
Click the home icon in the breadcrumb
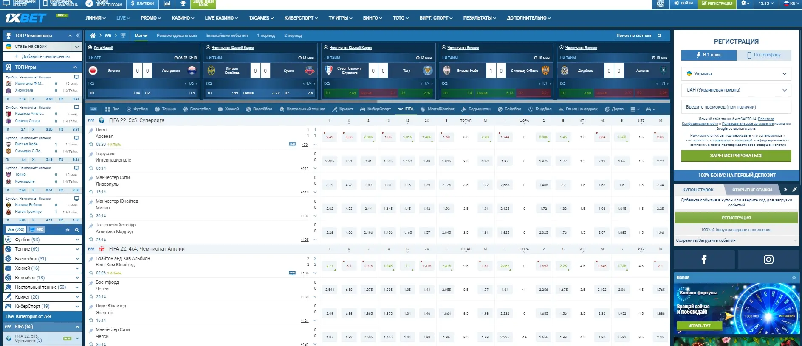click(93, 36)
